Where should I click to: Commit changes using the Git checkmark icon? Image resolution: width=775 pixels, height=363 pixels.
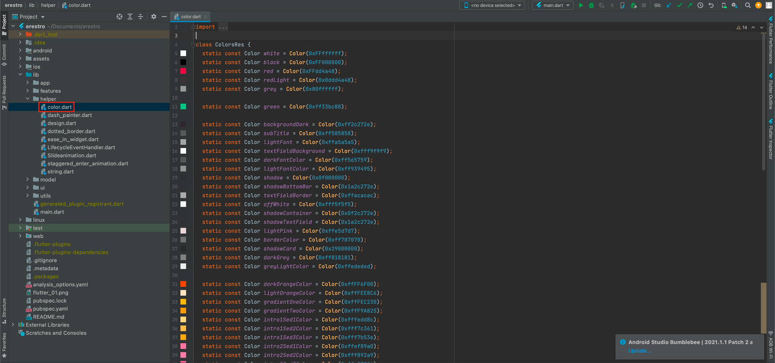tap(679, 5)
